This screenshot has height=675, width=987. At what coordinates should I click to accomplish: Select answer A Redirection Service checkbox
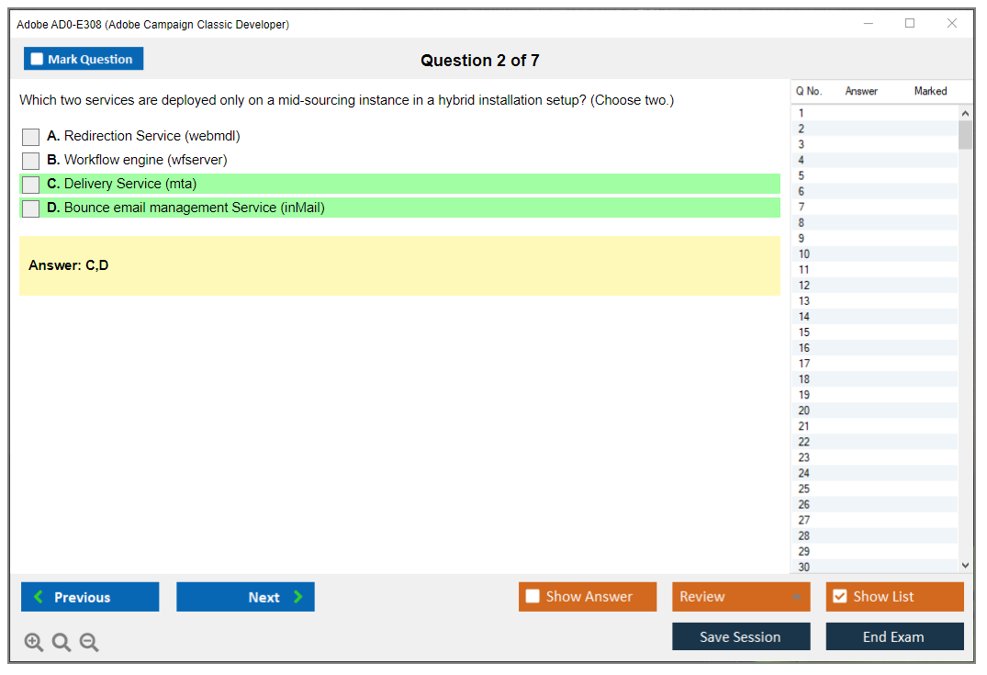click(x=30, y=137)
